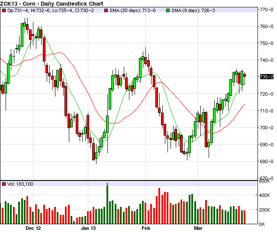The width and height of the screenshot is (277, 232).
Task: Click the 'SMA (9 days): 726-3' label
Action: pos(193,10)
